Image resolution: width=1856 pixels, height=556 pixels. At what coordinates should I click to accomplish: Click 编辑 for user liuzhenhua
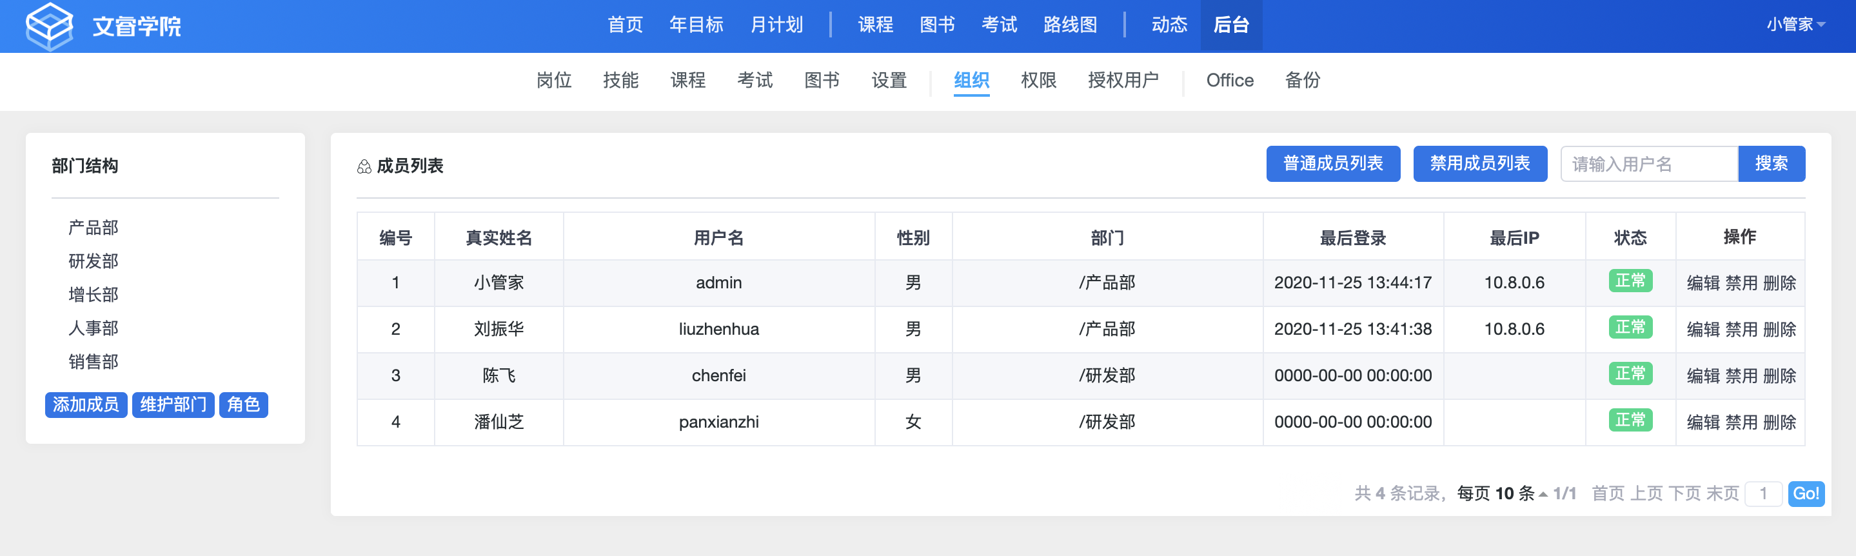[x=1703, y=329]
